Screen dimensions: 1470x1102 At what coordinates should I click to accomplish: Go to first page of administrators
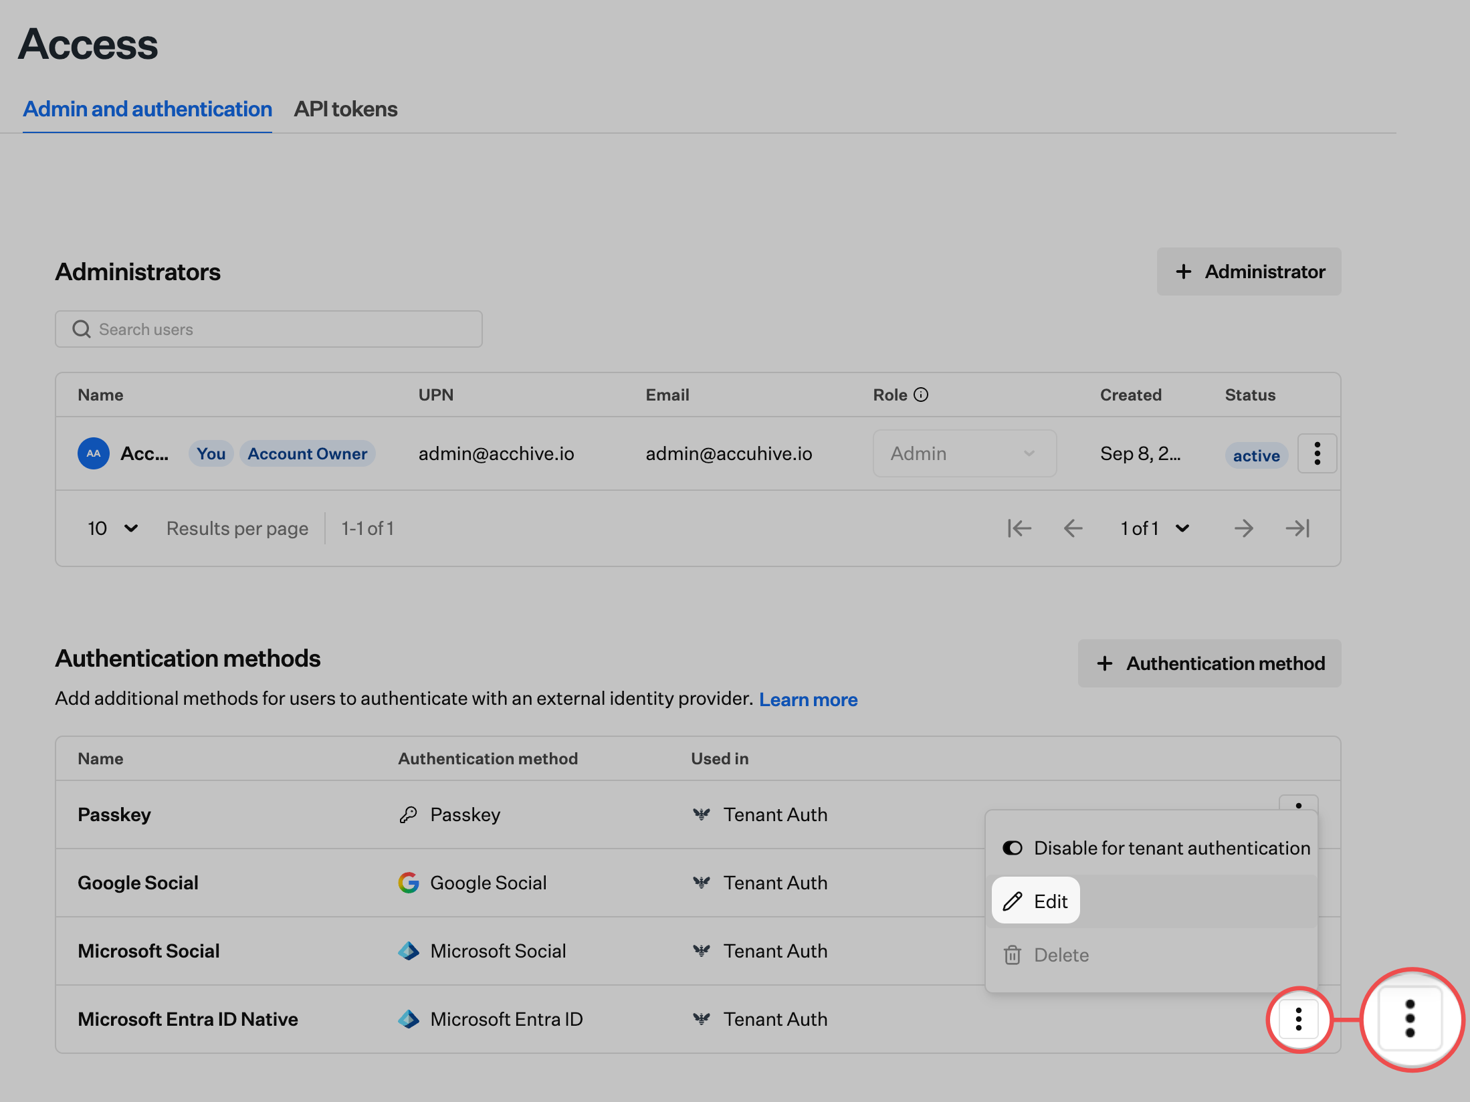[1019, 528]
